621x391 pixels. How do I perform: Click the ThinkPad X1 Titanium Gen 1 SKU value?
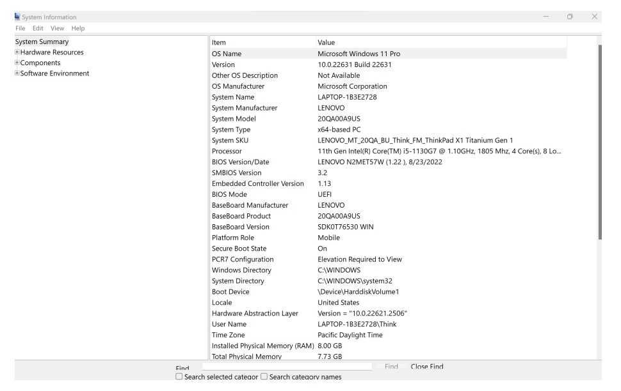tap(415, 141)
